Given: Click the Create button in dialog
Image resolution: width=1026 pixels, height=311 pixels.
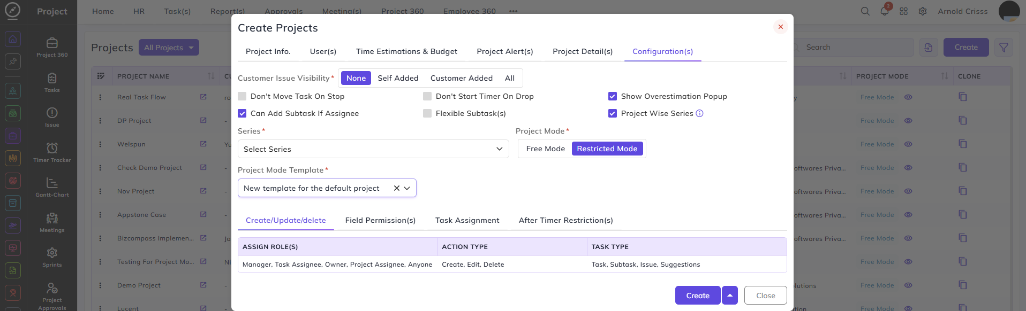Looking at the screenshot, I should pyautogui.click(x=698, y=296).
